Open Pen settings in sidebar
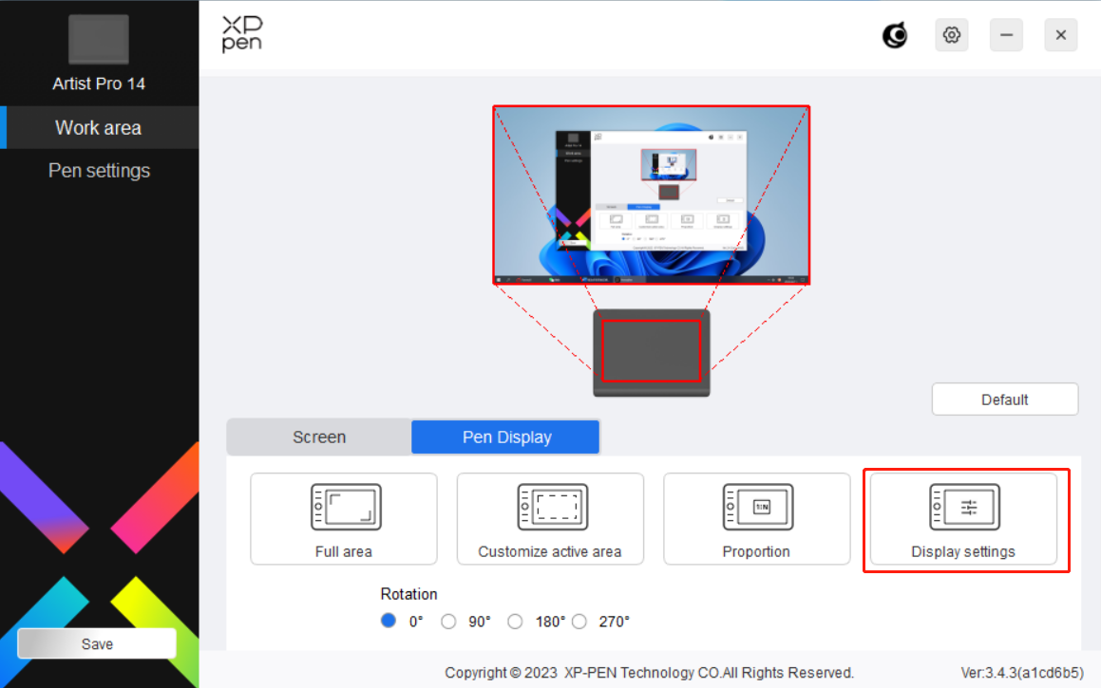The height and width of the screenshot is (688, 1101). (x=99, y=171)
